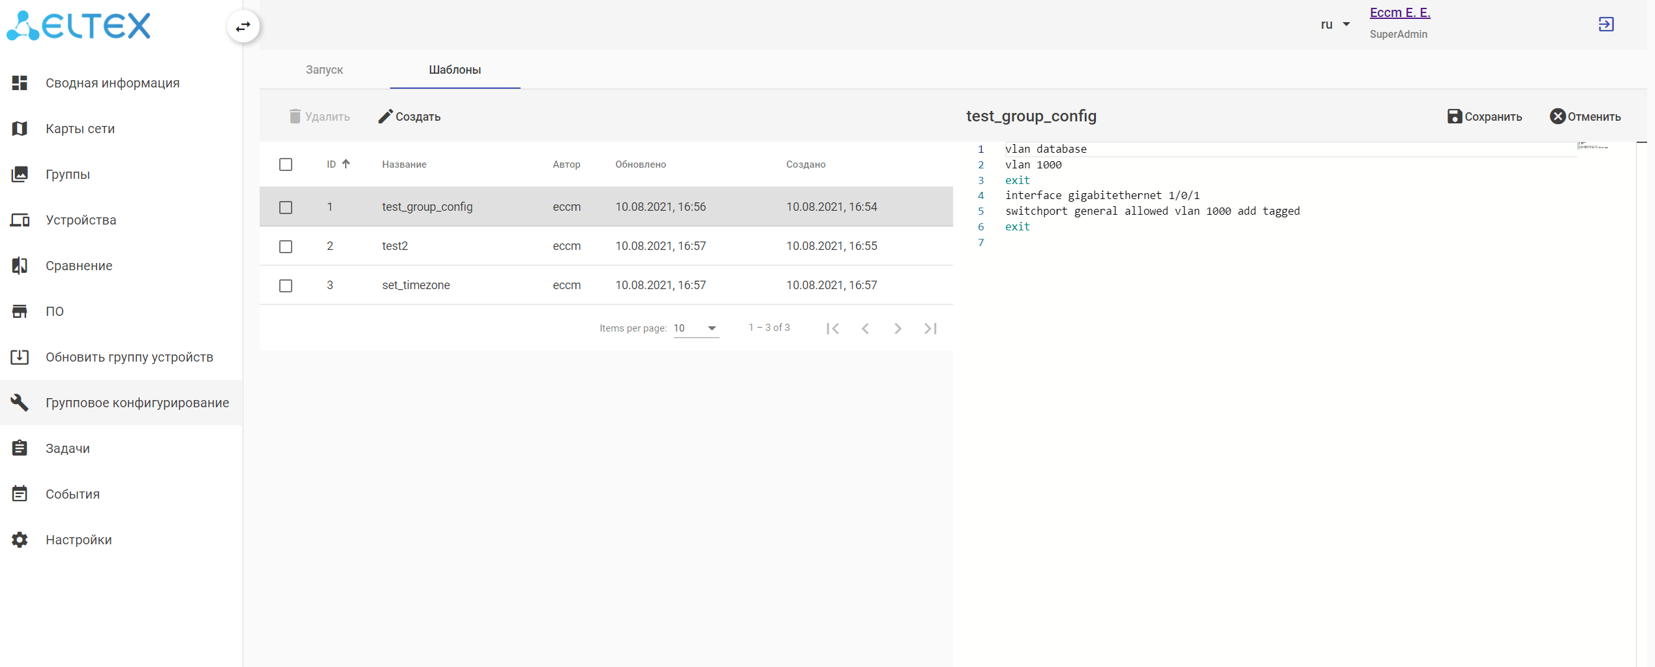Click the Сохранить button

coord(1484,117)
